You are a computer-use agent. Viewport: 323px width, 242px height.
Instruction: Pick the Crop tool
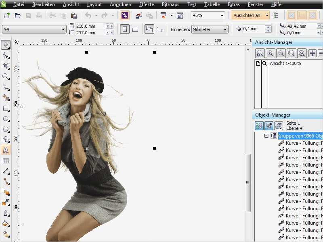[x=6, y=66]
